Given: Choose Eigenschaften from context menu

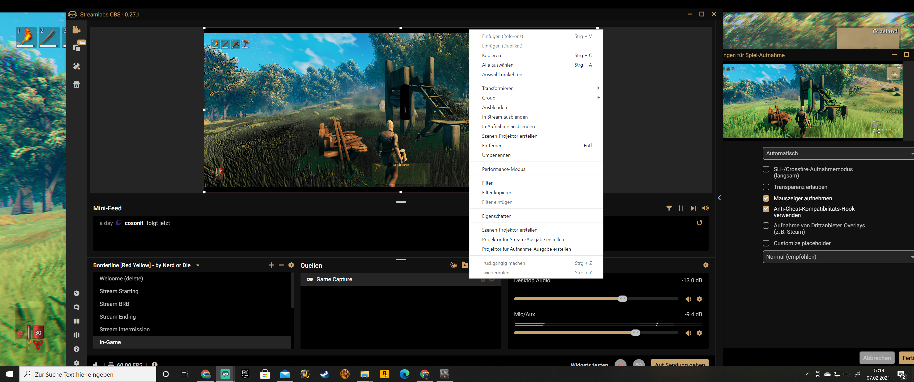Looking at the screenshot, I should [x=496, y=216].
